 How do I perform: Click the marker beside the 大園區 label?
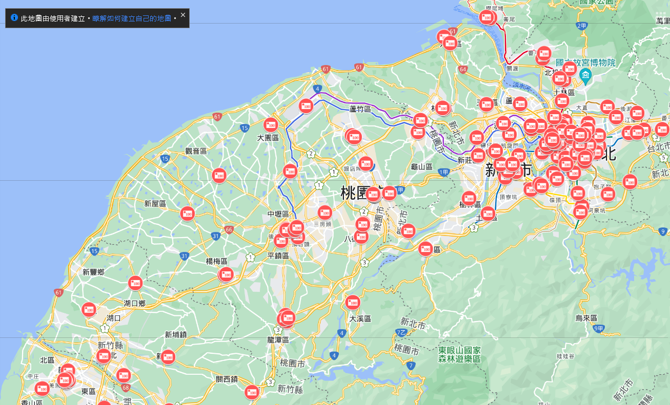pyautogui.click(x=271, y=124)
